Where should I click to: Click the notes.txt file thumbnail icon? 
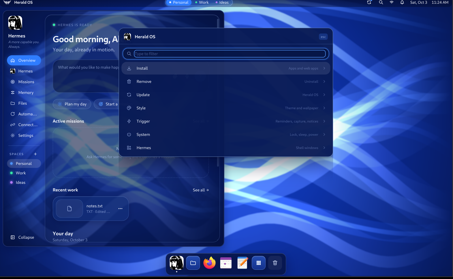(x=69, y=209)
